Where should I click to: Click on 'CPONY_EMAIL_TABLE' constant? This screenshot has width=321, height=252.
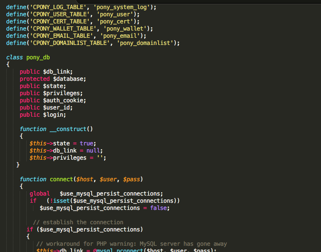pyautogui.click(x=62, y=36)
